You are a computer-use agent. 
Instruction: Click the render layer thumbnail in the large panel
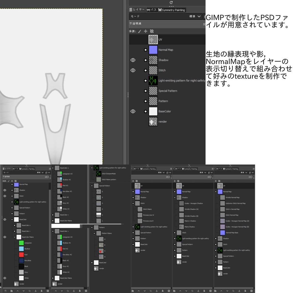click(153, 121)
